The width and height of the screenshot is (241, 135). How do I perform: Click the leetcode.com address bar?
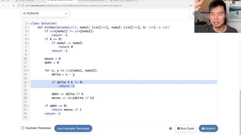[x=73, y=6]
